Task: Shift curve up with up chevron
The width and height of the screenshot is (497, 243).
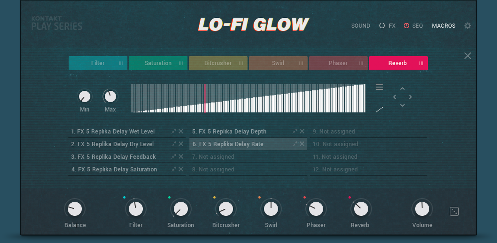Action: (402, 89)
